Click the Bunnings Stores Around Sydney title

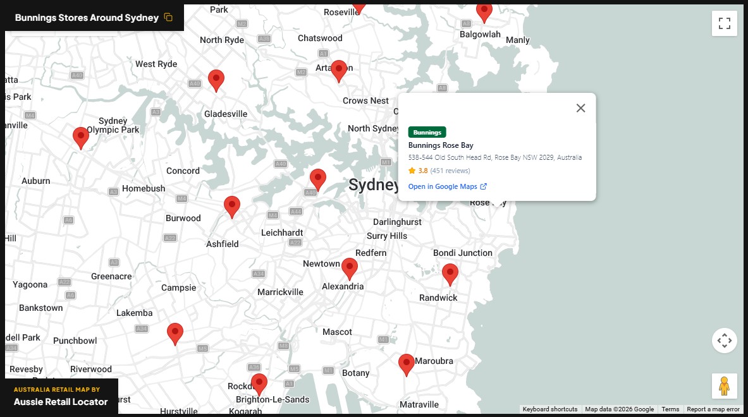[x=87, y=18]
